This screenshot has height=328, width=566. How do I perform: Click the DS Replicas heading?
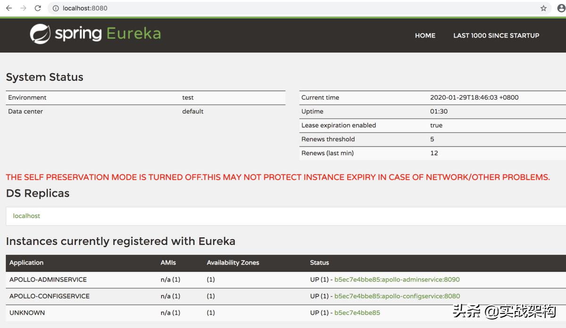(38, 193)
